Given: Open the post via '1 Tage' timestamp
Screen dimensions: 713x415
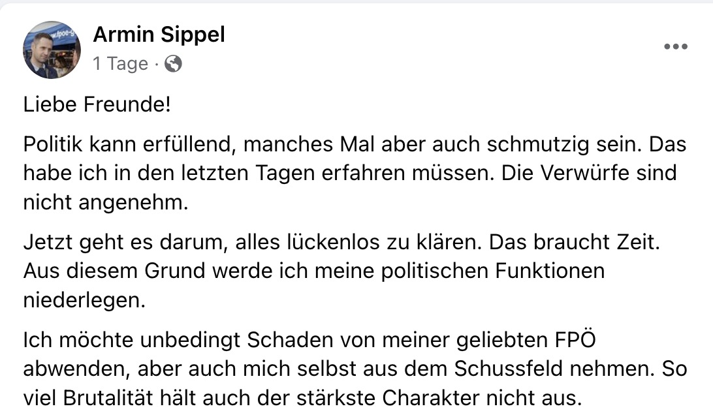Looking at the screenshot, I should (121, 64).
